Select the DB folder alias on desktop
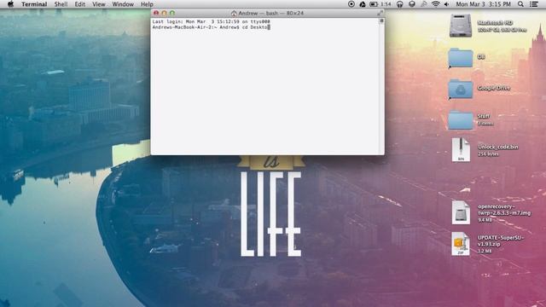 [x=461, y=58]
